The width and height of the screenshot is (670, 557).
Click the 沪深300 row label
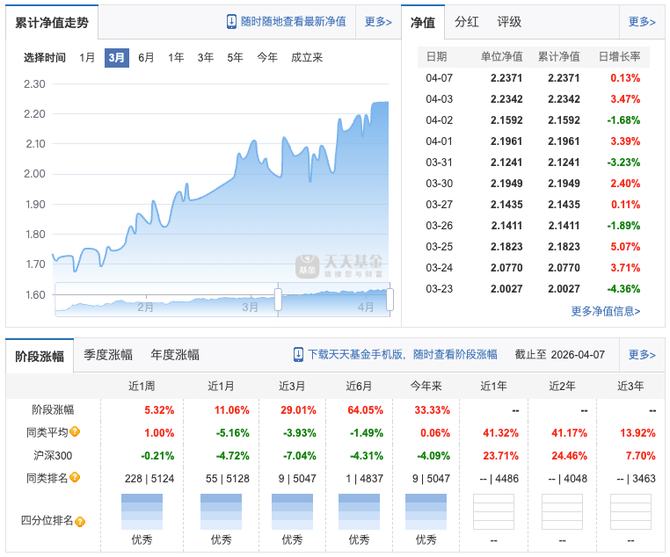click(x=53, y=455)
